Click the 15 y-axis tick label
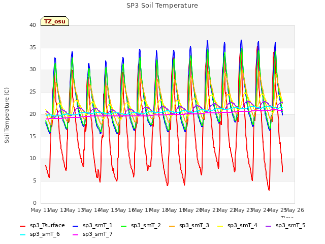 click(32, 136)
